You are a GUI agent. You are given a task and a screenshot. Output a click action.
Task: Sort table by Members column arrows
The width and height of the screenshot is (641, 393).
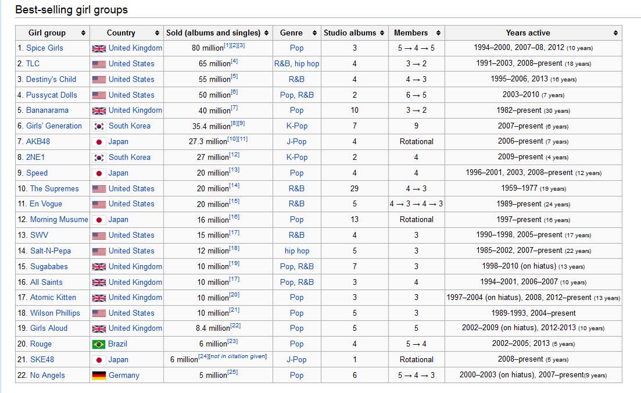pyautogui.click(x=438, y=33)
